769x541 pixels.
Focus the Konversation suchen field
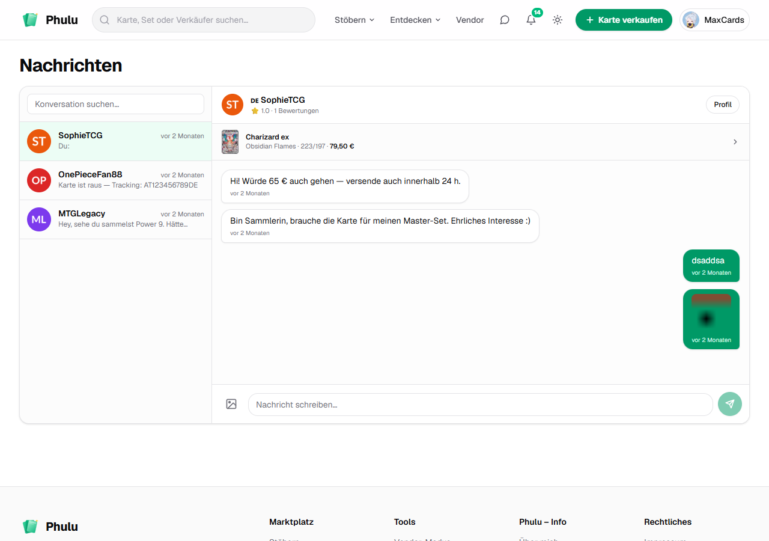click(x=116, y=104)
